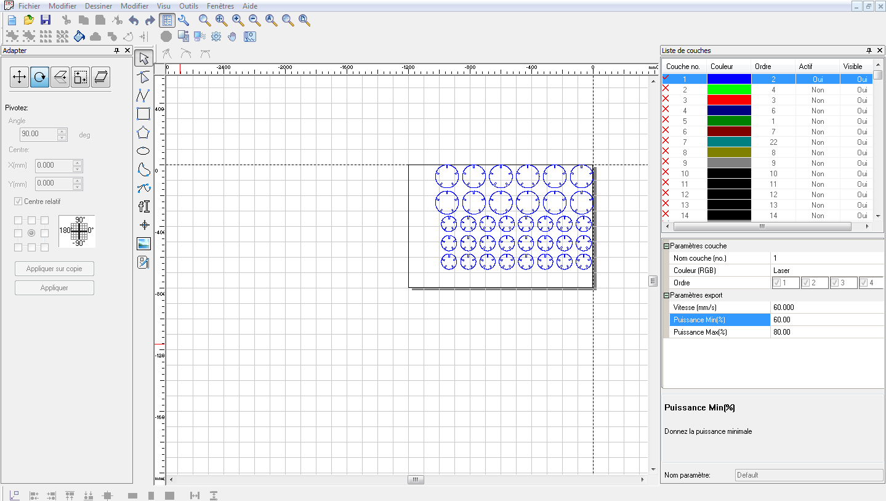Screen dimensions: 886x501
Task: Click the teal color swatch of layer 7
Action: point(729,142)
